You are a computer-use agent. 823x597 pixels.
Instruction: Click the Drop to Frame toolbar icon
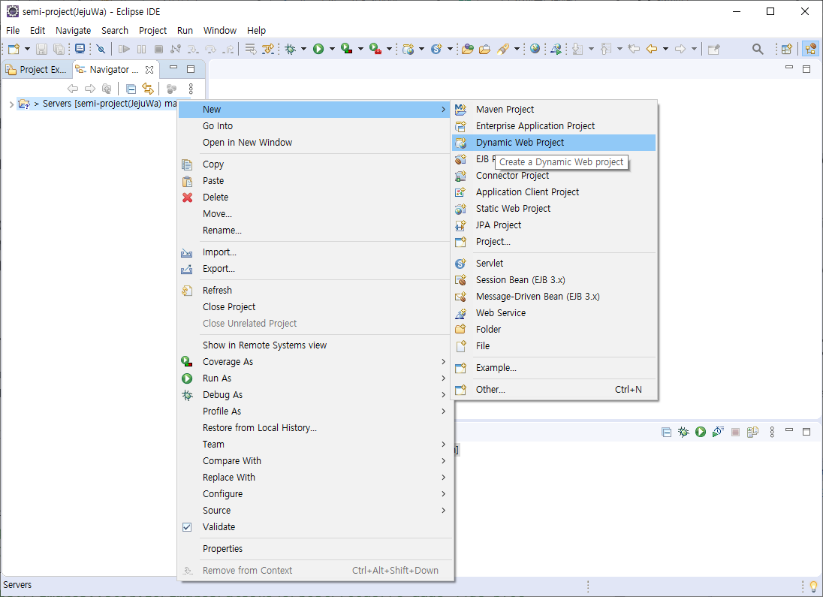(251, 49)
